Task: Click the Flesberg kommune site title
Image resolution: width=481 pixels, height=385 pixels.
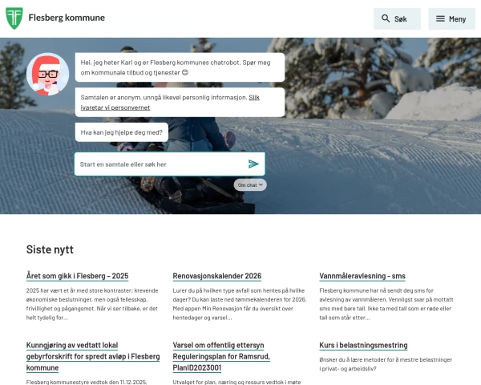Action: tap(67, 18)
